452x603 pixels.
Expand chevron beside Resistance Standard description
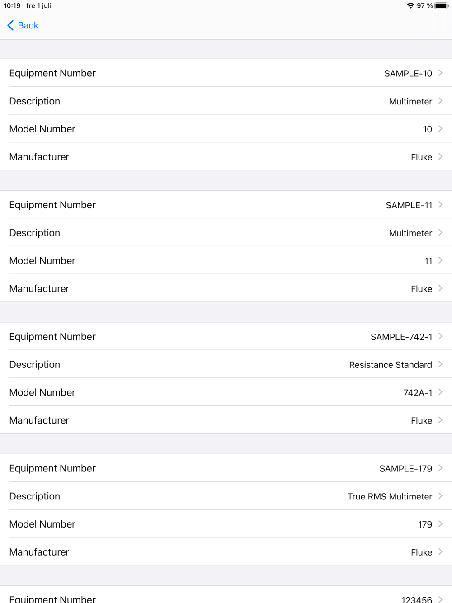pos(440,364)
